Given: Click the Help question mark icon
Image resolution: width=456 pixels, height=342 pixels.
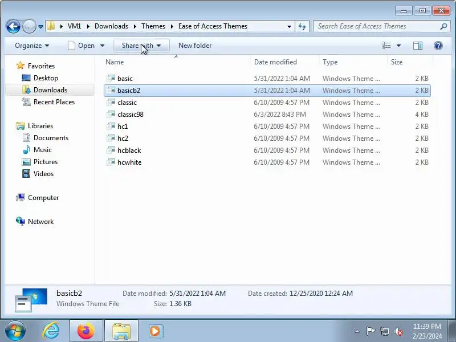Looking at the screenshot, I should tap(438, 46).
